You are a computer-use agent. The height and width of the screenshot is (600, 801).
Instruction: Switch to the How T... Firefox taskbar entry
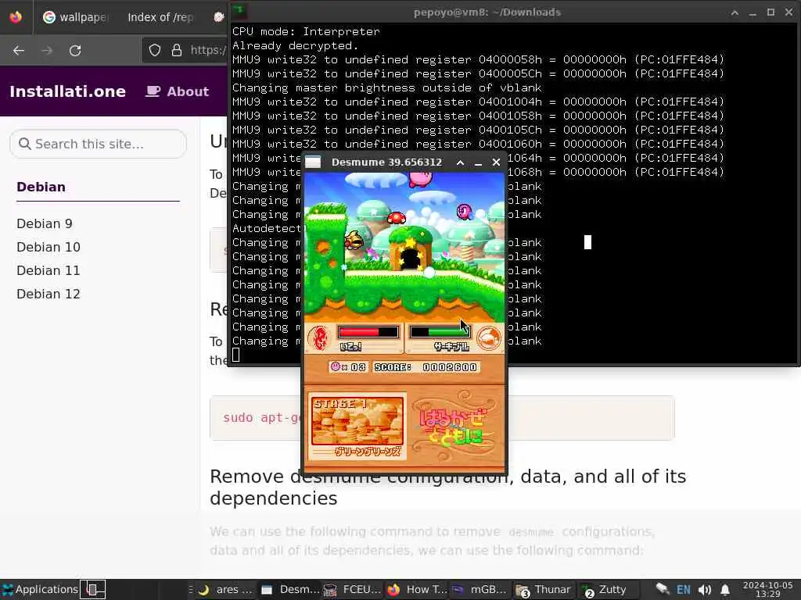coord(416,589)
